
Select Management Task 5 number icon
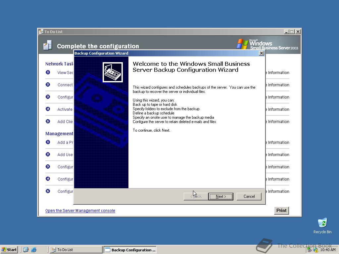pos(48,191)
